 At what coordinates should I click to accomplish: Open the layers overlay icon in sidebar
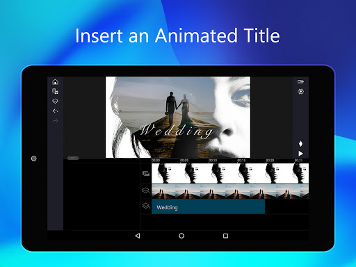point(55,102)
